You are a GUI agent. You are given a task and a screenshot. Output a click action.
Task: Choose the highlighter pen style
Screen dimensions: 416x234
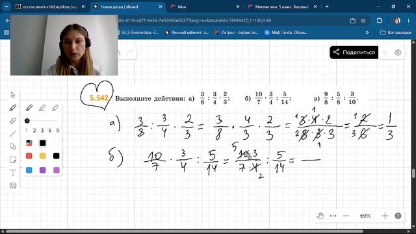coord(55,108)
